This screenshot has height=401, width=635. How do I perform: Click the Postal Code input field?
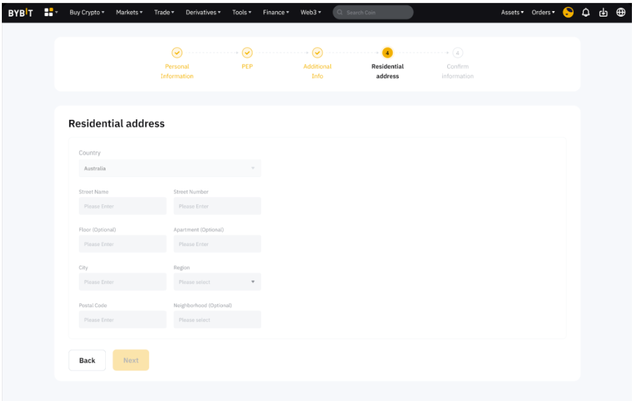122,320
